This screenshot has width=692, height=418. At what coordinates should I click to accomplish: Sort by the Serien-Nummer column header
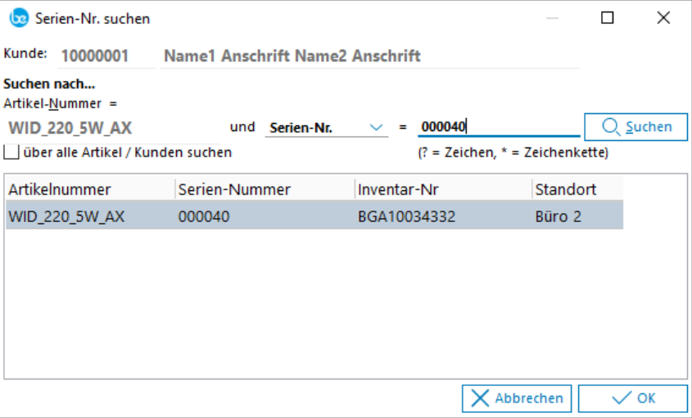pyautogui.click(x=264, y=189)
